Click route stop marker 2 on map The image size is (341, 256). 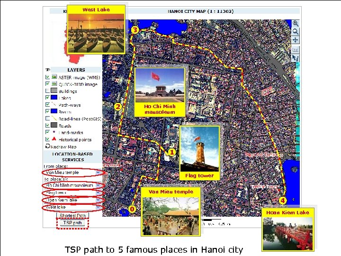point(117,107)
